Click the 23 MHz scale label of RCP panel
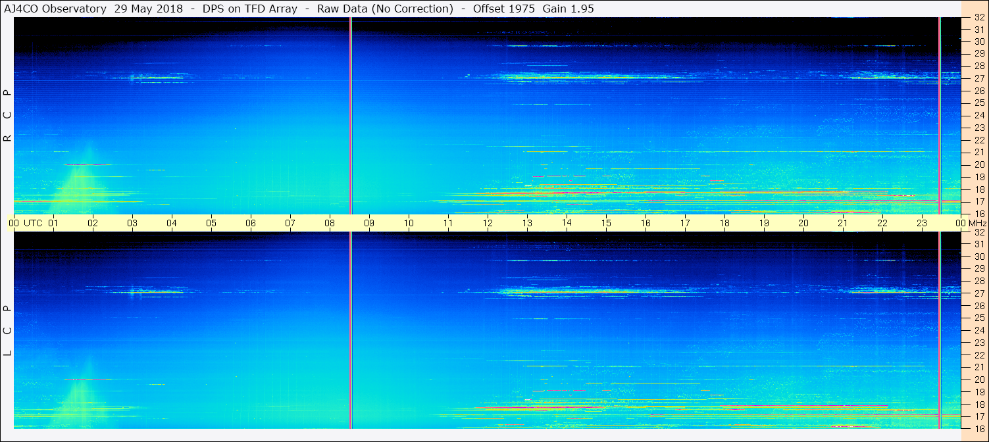Image resolution: width=989 pixels, height=442 pixels. (x=979, y=128)
